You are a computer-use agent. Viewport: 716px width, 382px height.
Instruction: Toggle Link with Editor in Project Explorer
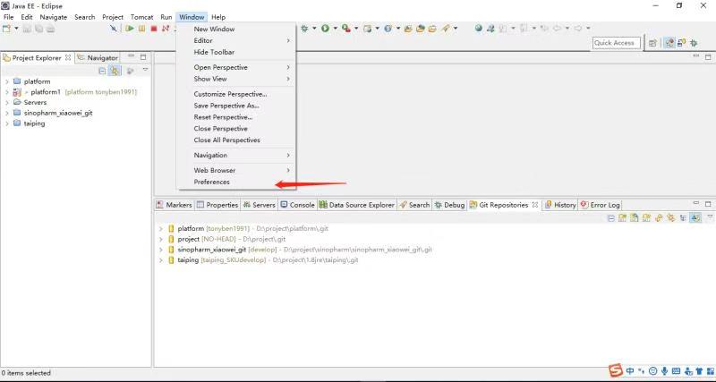pos(115,71)
